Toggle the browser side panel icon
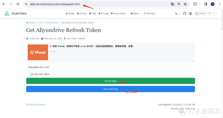Image resolution: width=223 pixels, height=118 pixels. (206, 4)
